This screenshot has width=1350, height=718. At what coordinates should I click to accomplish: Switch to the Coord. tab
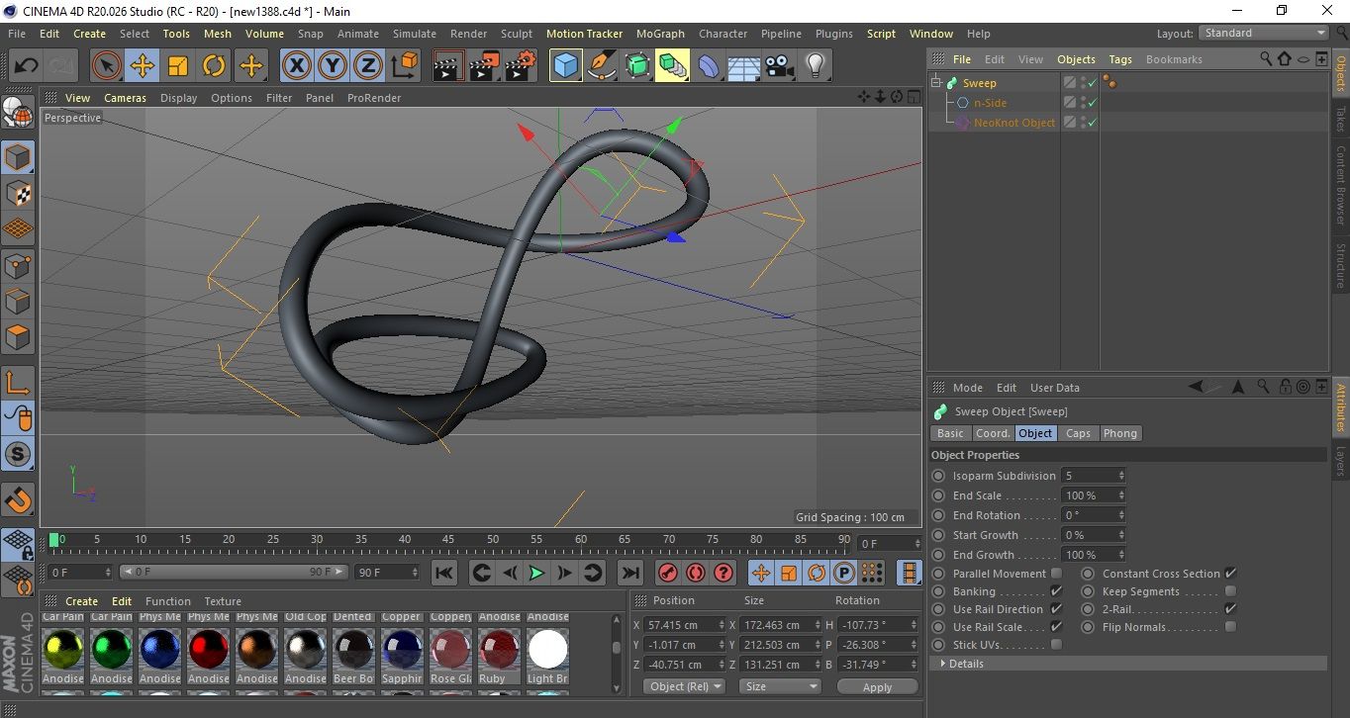993,433
